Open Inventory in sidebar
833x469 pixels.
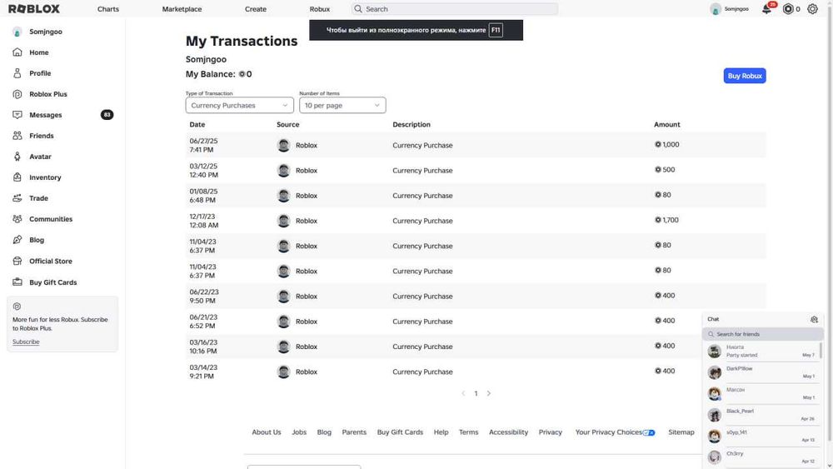tap(45, 177)
